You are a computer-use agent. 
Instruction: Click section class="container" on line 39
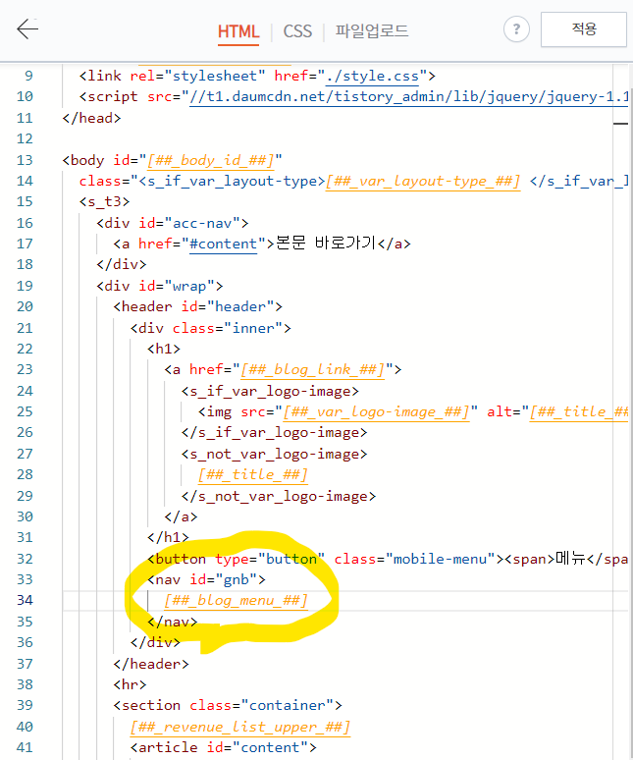228,705
